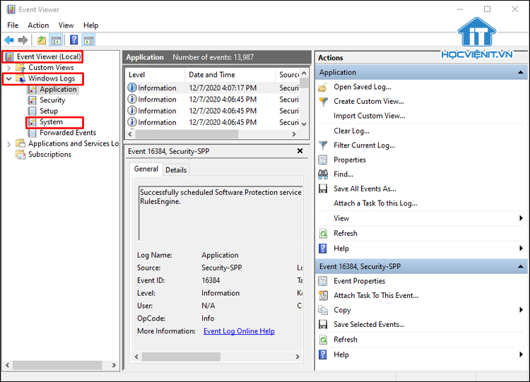Screen dimensions: 530x382
Task: Collapse the Event 16384 actions section
Action: (521, 266)
